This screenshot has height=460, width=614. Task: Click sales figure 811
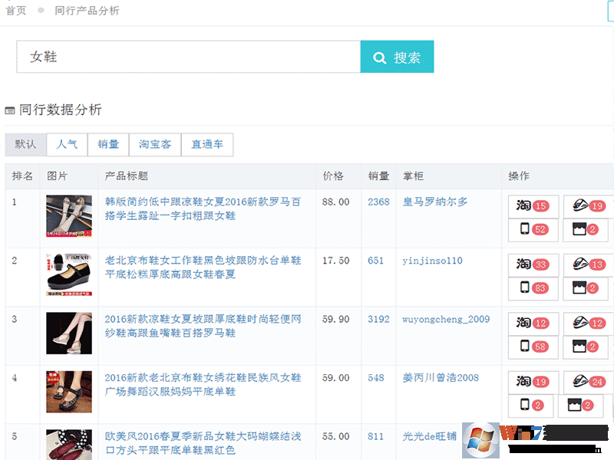click(375, 437)
